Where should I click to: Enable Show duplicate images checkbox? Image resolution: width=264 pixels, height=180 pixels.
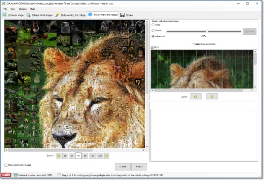click(x=6, y=165)
